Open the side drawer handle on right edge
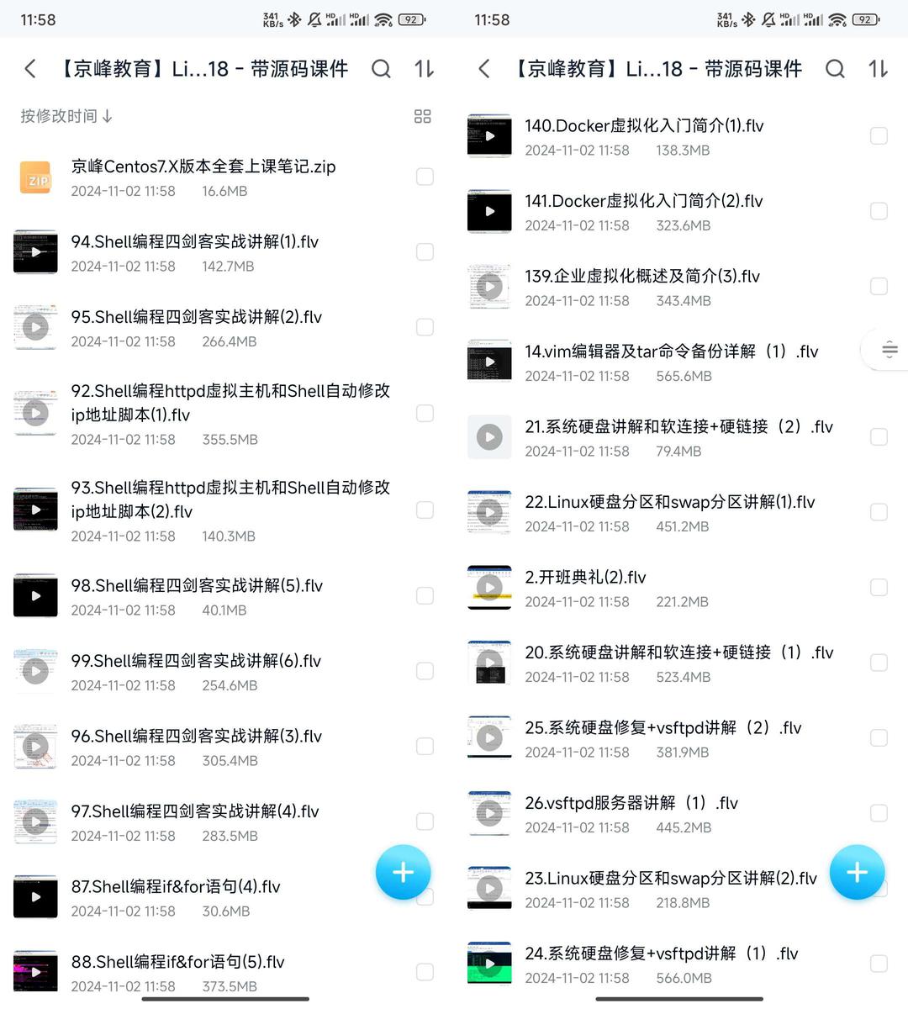This screenshot has width=908, height=1009. click(x=889, y=350)
